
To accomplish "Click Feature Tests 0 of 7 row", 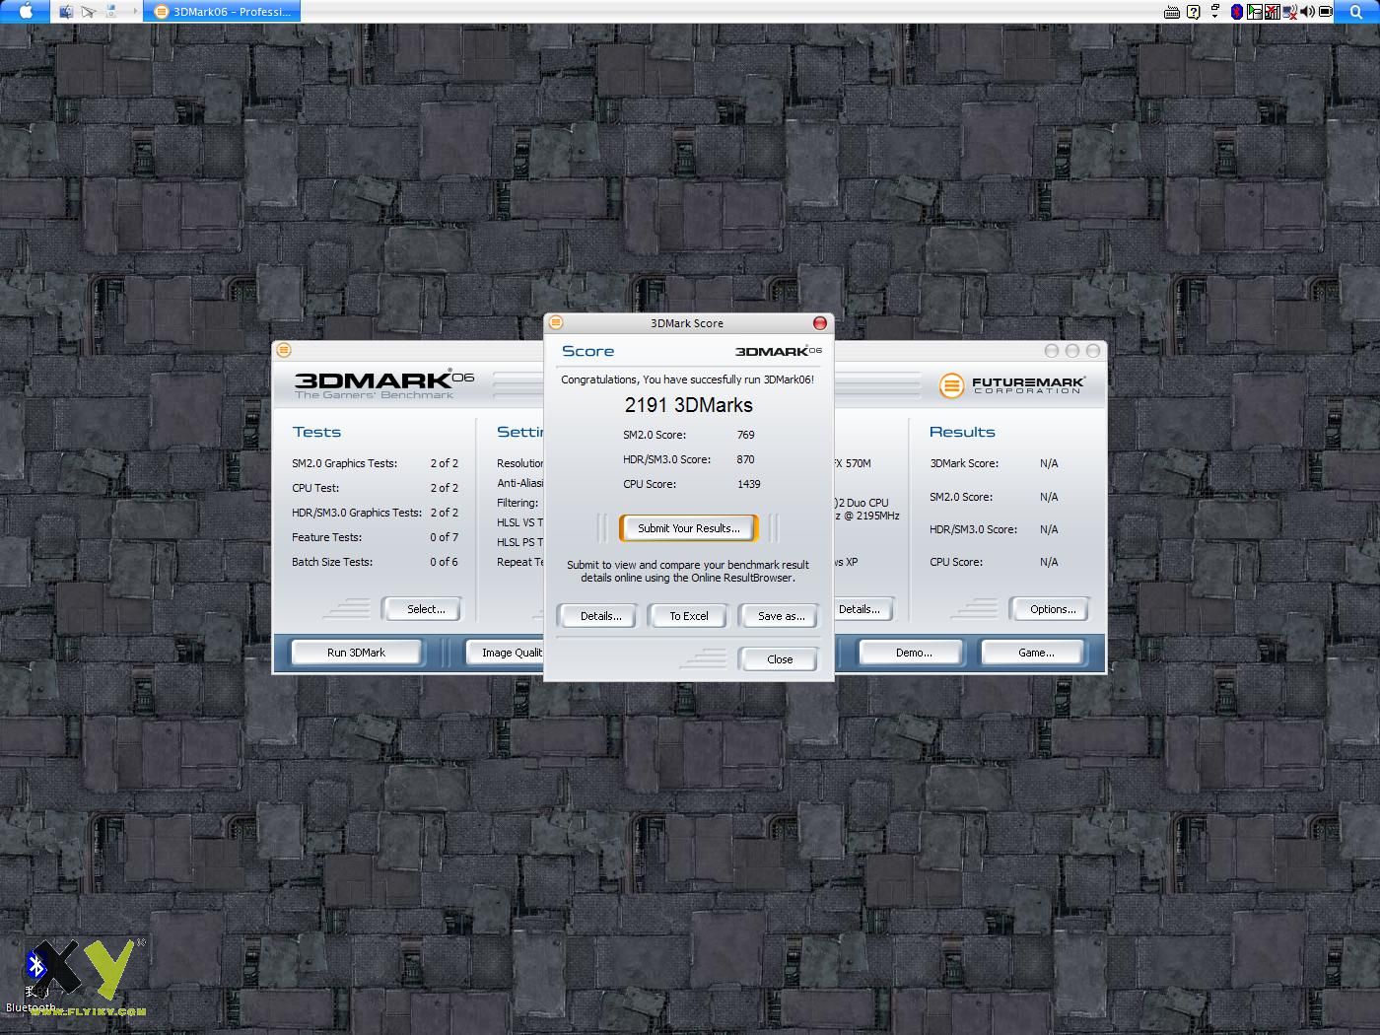I will click(x=375, y=537).
